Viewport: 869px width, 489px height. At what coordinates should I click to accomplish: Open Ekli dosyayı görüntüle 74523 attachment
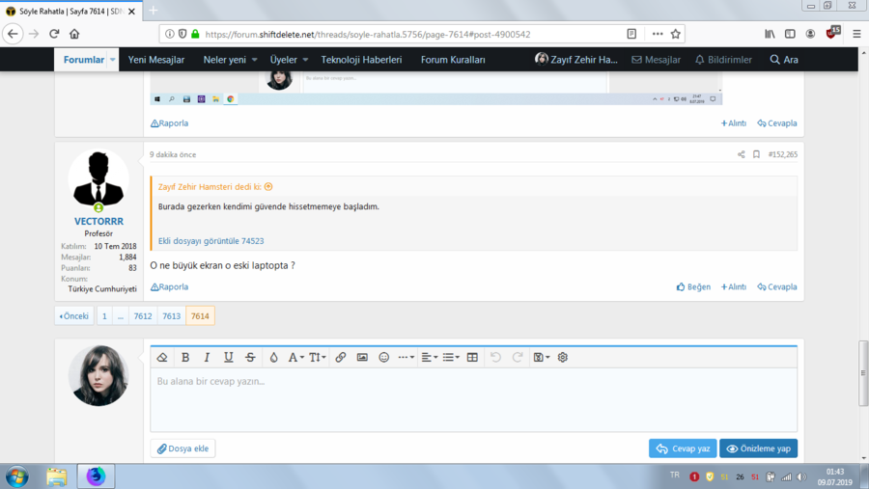pos(211,241)
